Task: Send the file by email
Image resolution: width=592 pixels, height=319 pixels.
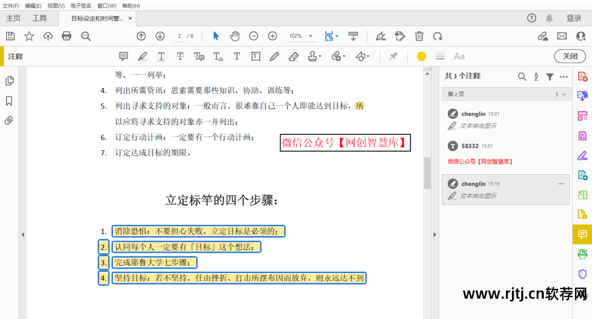Action: click(x=562, y=36)
